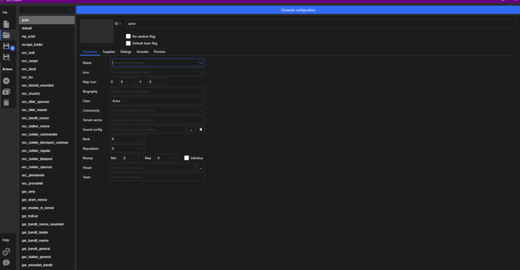Select the gar_wounded_bandit list item
The height and width of the screenshot is (270, 520).
[47, 265]
